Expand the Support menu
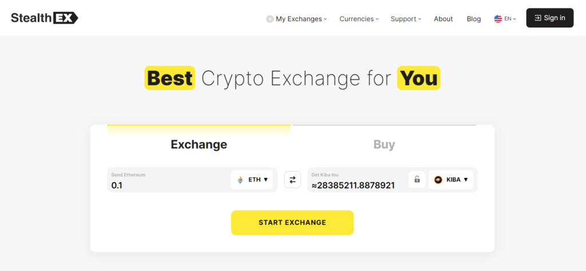586x271 pixels. tap(406, 19)
